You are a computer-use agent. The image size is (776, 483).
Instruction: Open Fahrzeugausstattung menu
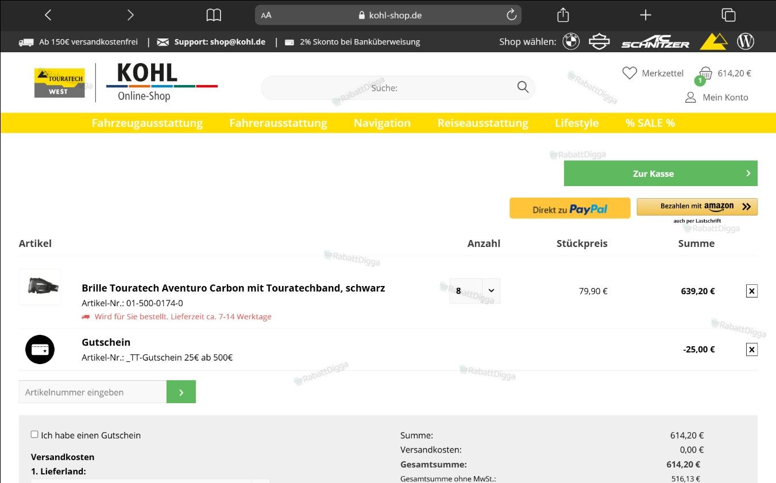pyautogui.click(x=147, y=123)
